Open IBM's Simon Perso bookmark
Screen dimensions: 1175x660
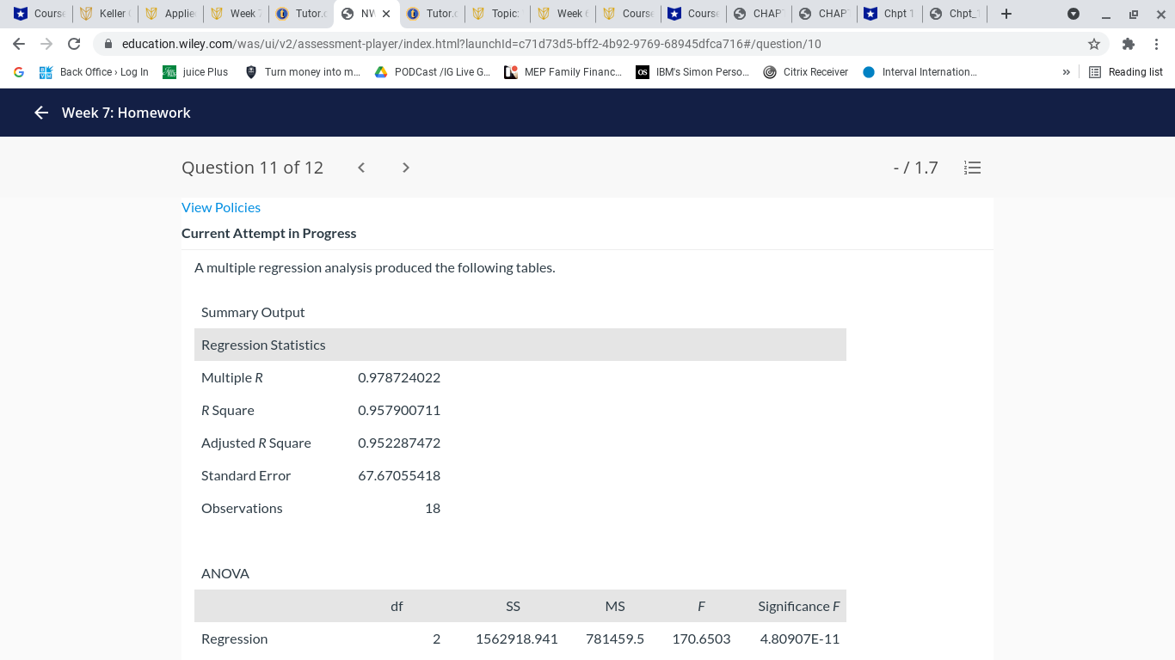tap(693, 72)
